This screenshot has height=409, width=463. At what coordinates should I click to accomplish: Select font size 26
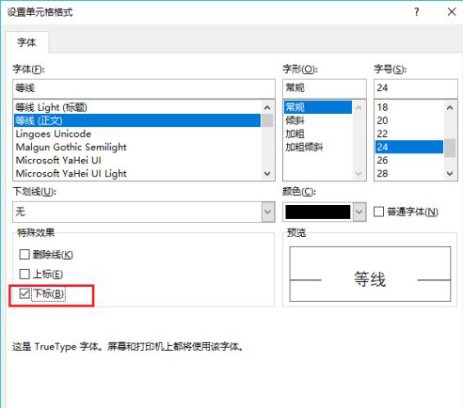[409, 160]
